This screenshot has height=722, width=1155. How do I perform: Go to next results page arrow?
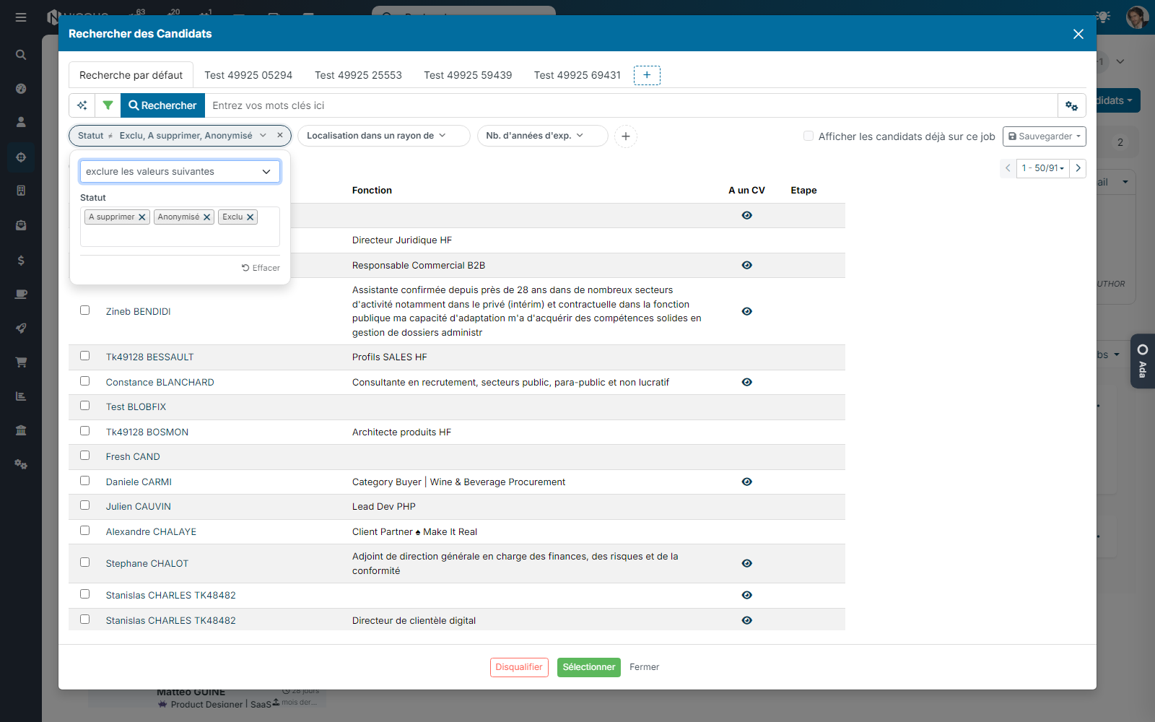1078,168
